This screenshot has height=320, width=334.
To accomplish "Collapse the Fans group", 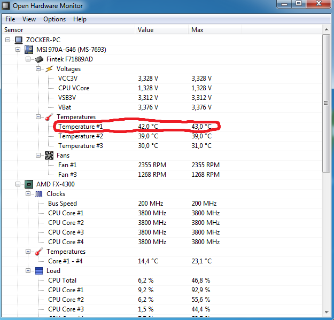I will (x=38, y=155).
